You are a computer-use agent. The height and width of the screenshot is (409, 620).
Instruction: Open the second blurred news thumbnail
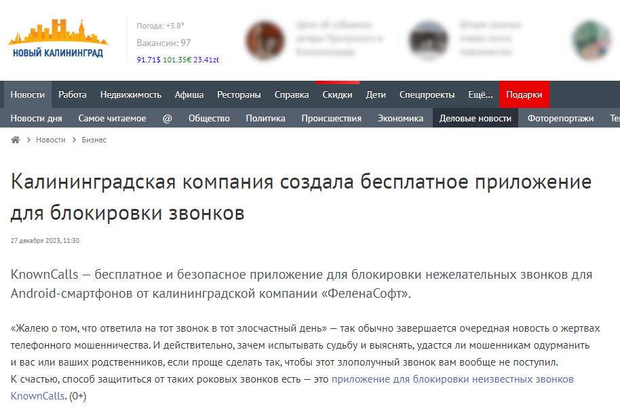(x=429, y=40)
